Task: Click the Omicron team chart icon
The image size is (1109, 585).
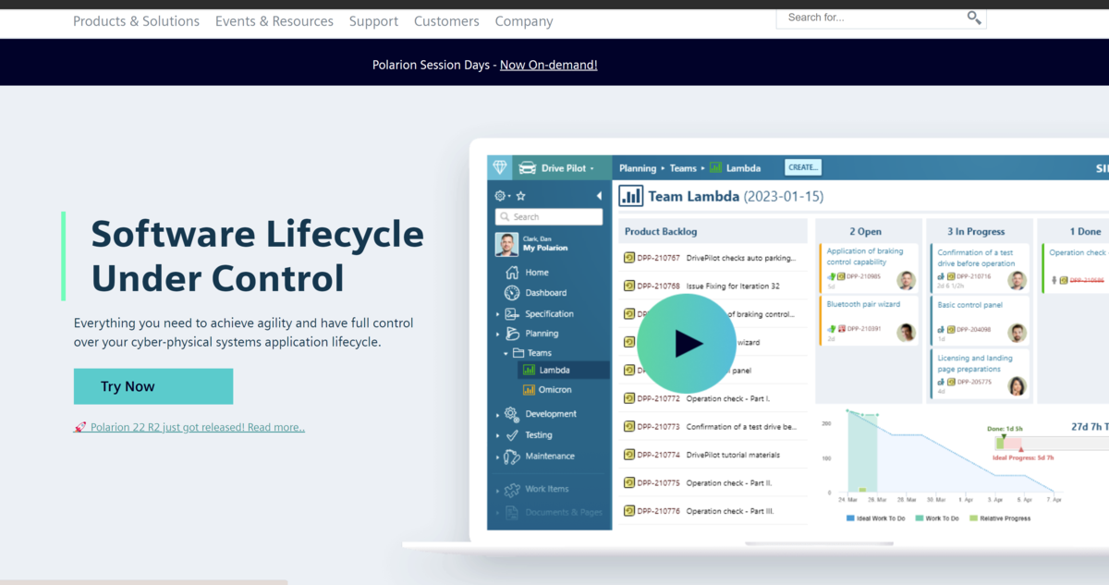Action: (x=529, y=390)
